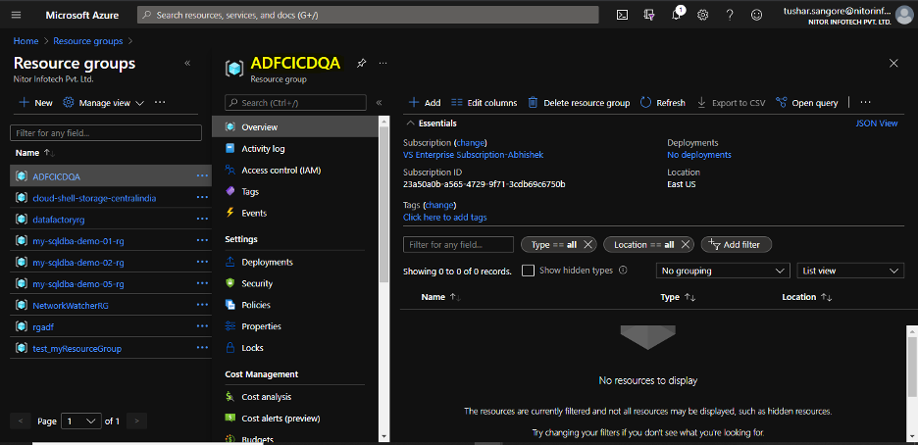
Task: Go to Home breadcrumb
Action: click(x=25, y=41)
